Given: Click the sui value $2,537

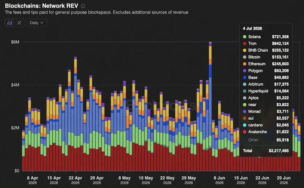Looking at the screenshot, I should coord(283,118).
